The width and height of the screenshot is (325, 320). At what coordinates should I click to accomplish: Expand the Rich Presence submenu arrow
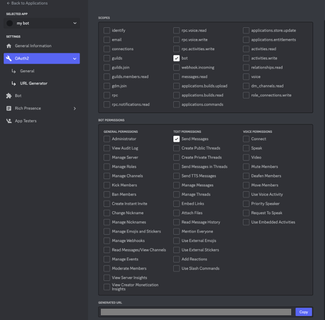(x=75, y=108)
